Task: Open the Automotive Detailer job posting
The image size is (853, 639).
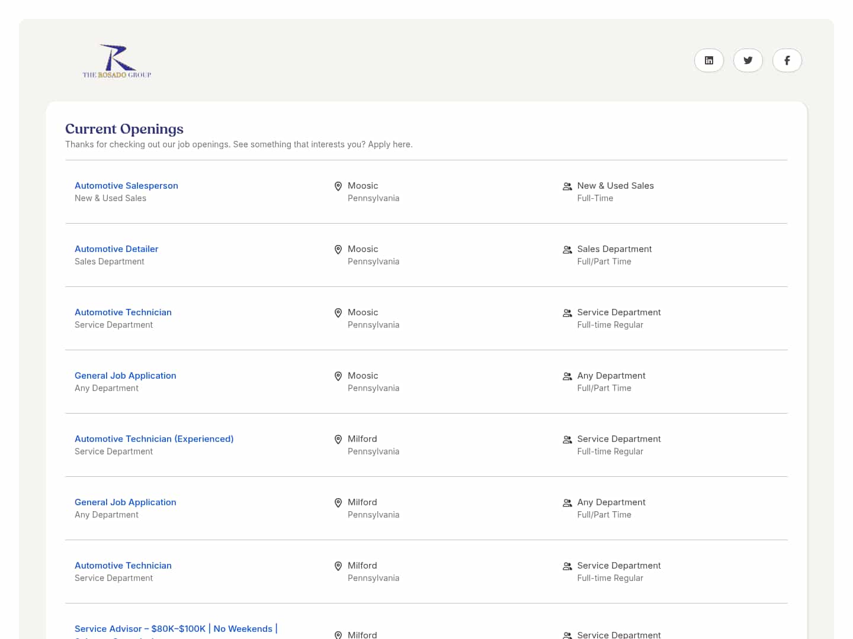Action: click(116, 249)
